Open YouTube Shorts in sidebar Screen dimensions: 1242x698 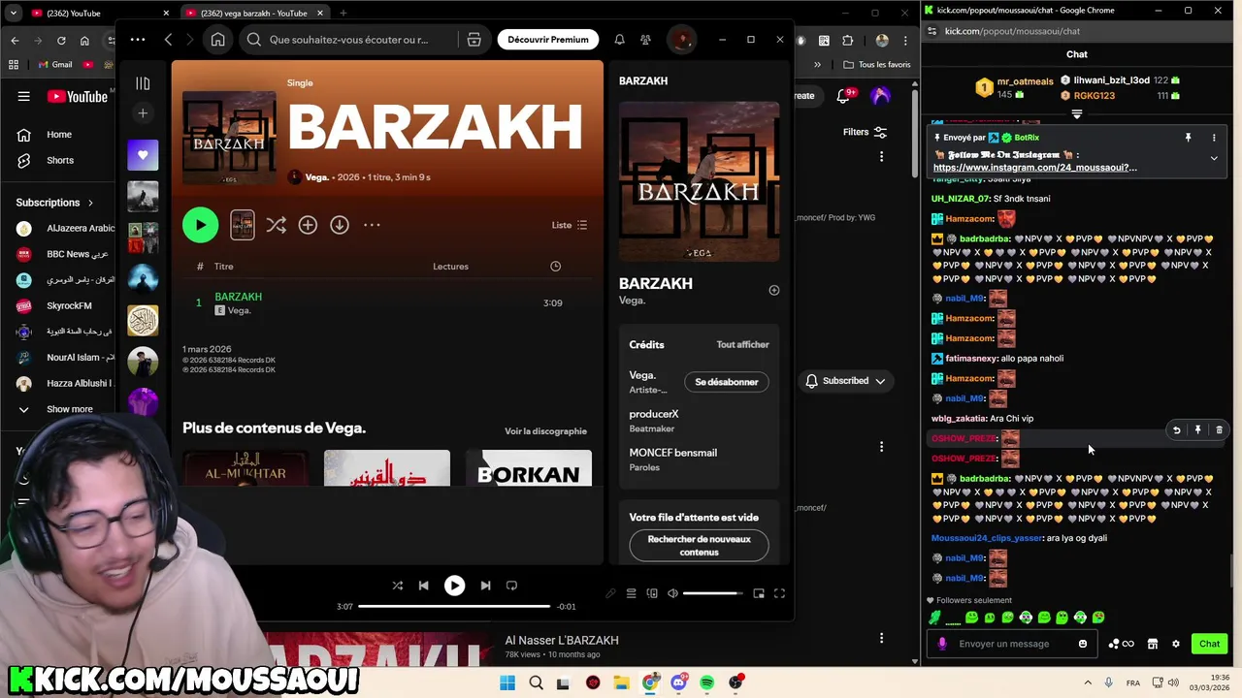point(58,160)
